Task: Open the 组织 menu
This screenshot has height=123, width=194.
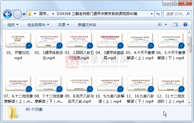Action: 13,25
